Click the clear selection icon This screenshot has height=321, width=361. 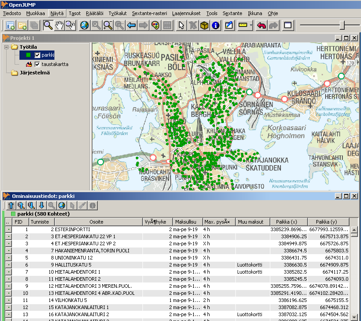point(193,25)
